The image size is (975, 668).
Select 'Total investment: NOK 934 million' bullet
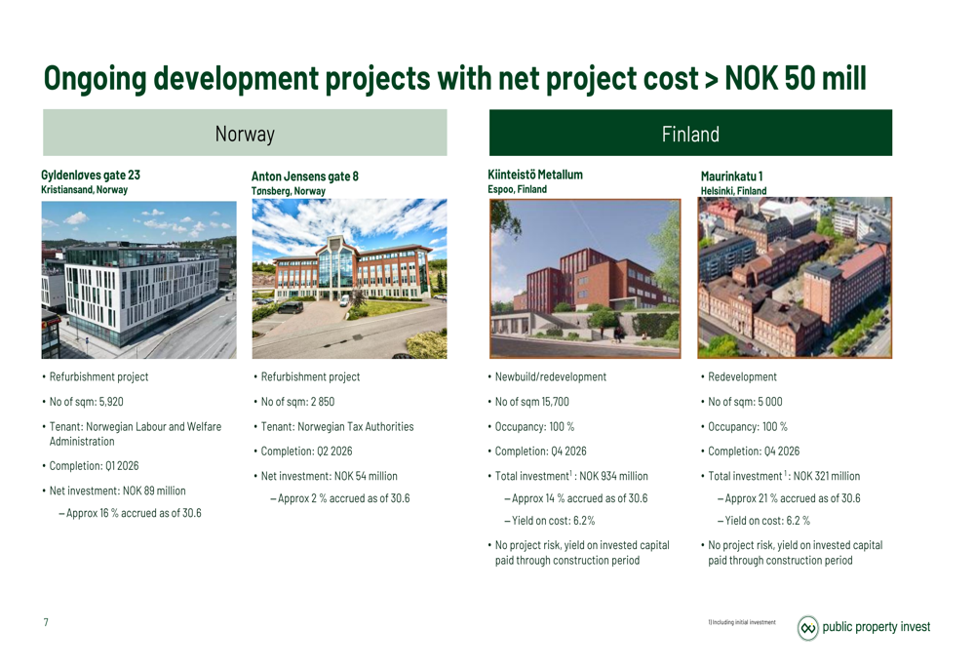[571, 476]
